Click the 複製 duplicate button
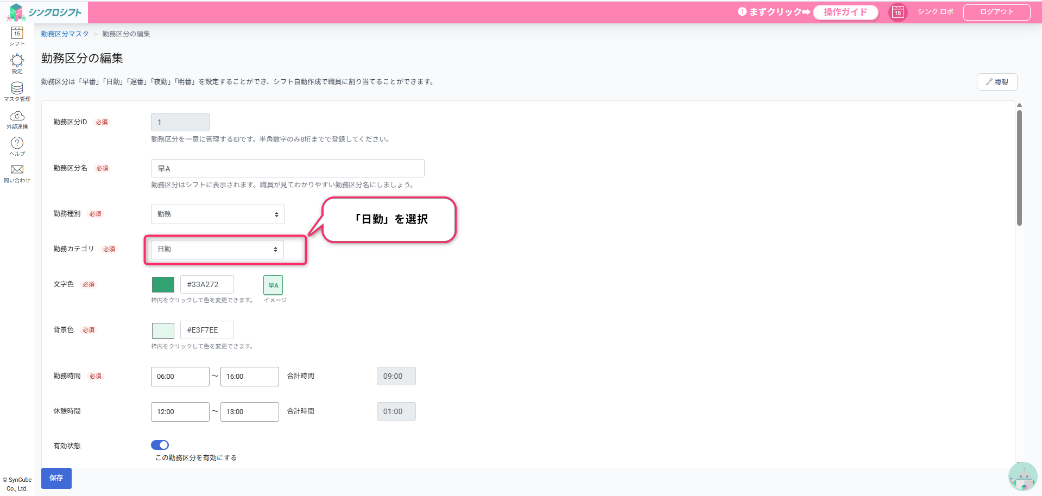This screenshot has width=1042, height=496. [x=996, y=82]
